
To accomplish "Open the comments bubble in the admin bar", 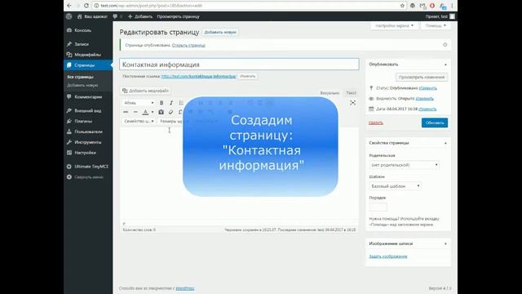I will pyautogui.click(x=115, y=16).
